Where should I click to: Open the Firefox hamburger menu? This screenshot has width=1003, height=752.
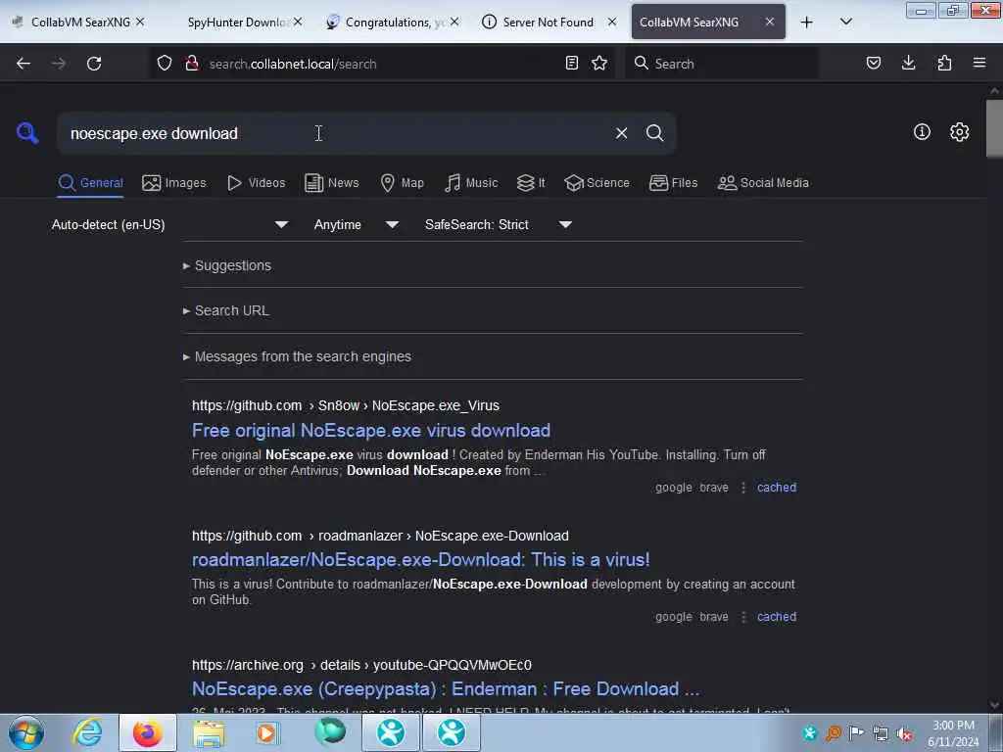[979, 64]
